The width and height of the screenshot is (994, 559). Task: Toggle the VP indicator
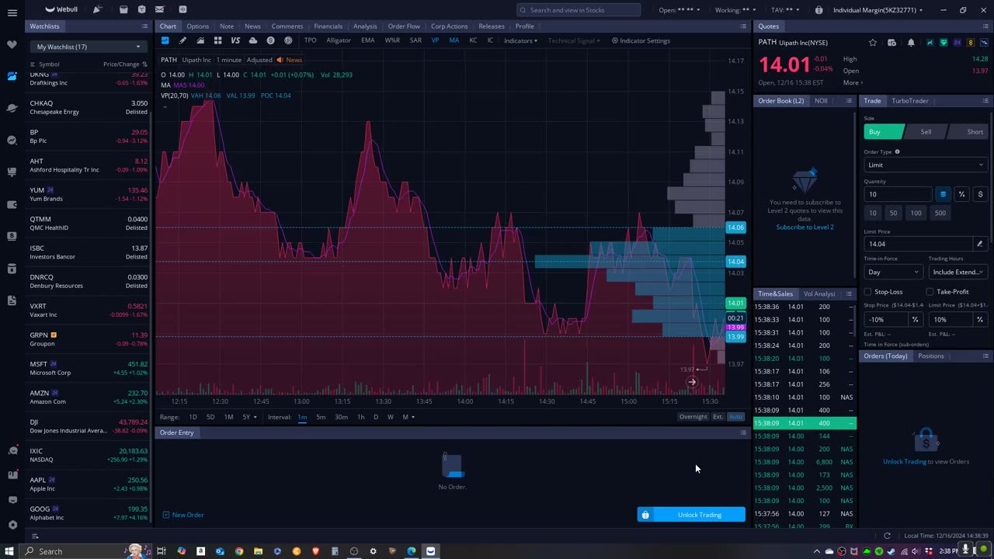(435, 40)
